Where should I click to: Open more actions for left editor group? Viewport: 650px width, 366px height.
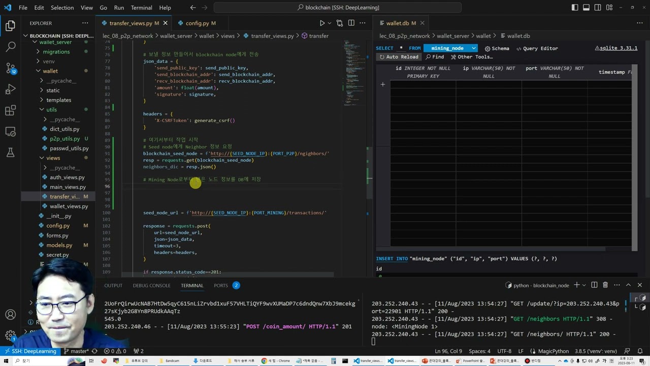(x=363, y=23)
